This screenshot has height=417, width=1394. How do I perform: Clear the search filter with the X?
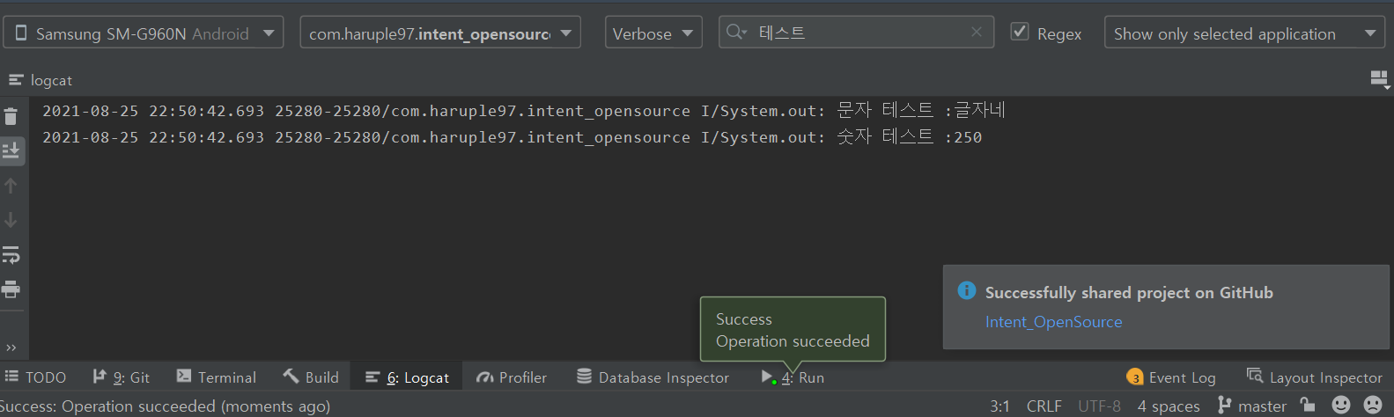976,33
